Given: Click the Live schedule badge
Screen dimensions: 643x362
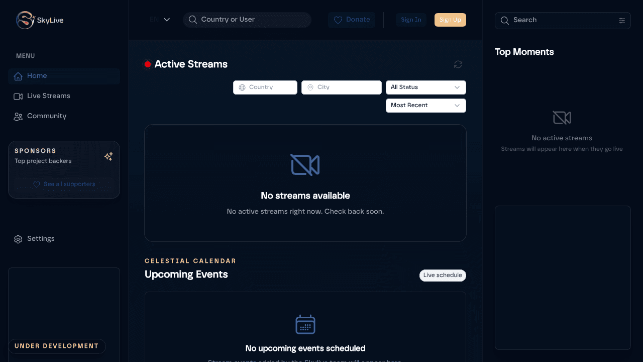Looking at the screenshot, I should click(x=443, y=276).
